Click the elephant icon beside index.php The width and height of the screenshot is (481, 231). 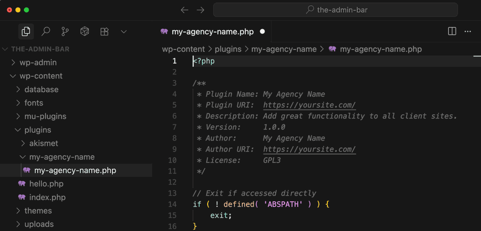tap(22, 197)
